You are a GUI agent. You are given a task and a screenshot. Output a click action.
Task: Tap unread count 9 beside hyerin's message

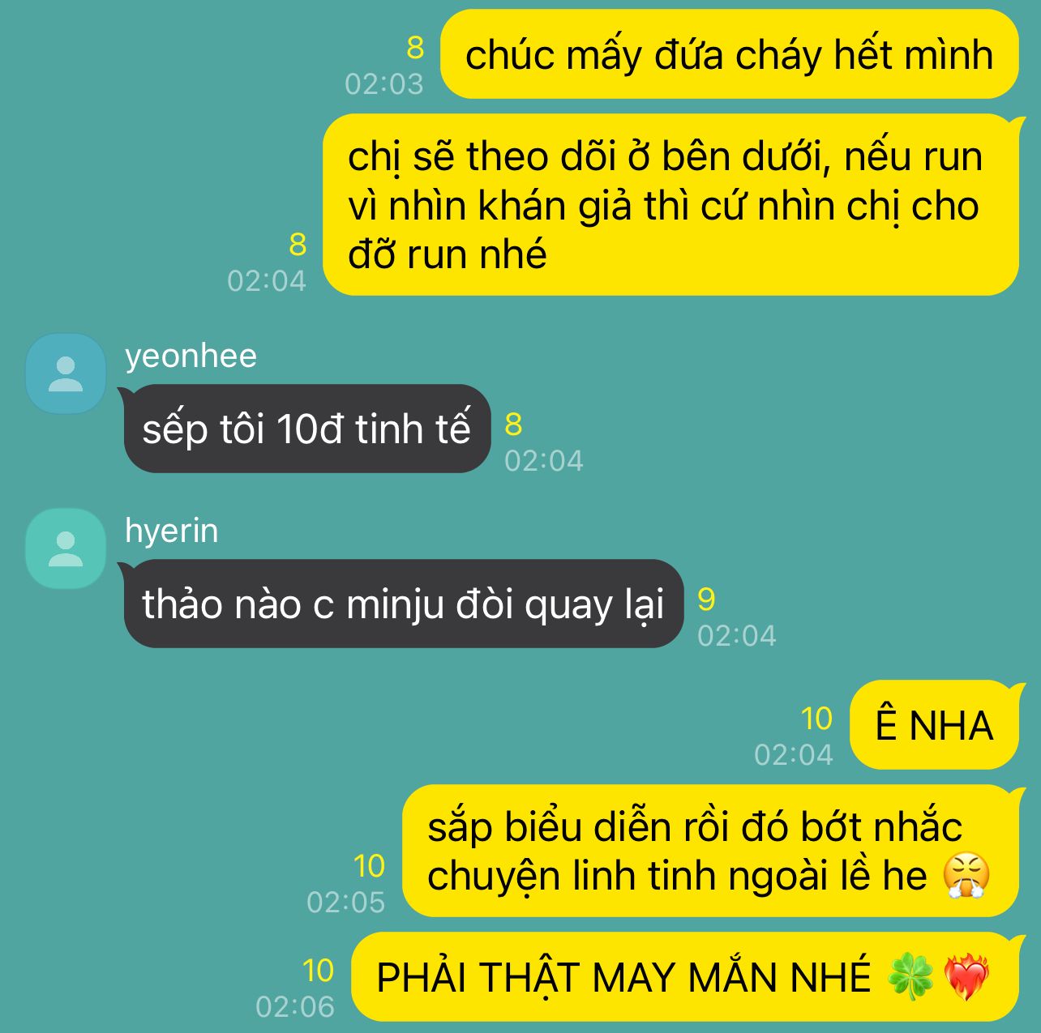[x=706, y=599]
